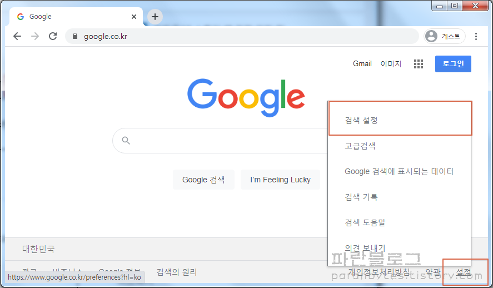
Task: Select 검색 기록 in the menu
Action: point(400,197)
